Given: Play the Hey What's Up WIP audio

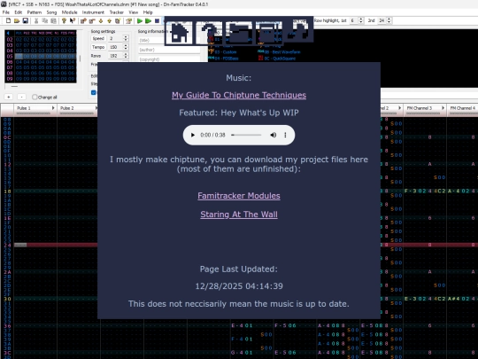Looking at the screenshot, I should click(x=193, y=135).
